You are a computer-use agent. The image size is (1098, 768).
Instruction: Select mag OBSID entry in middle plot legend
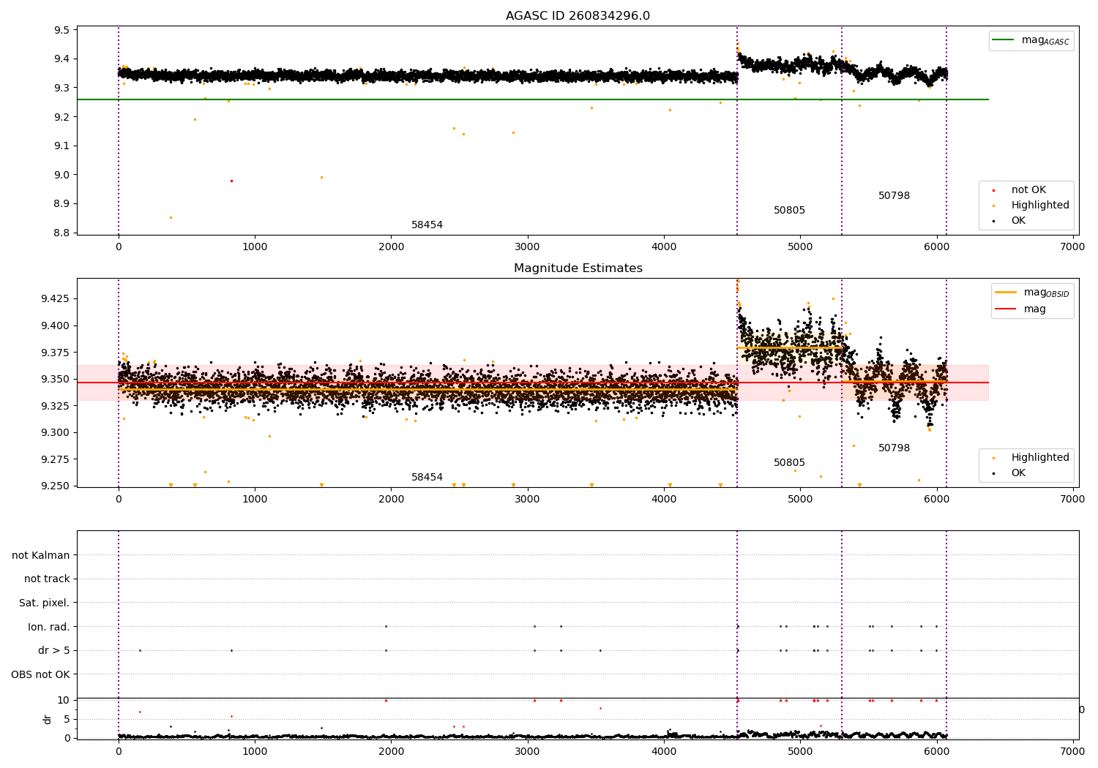1032,293
